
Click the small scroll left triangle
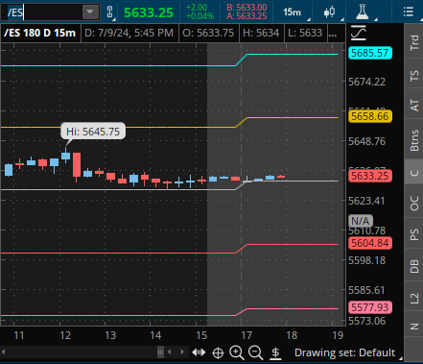170,352
